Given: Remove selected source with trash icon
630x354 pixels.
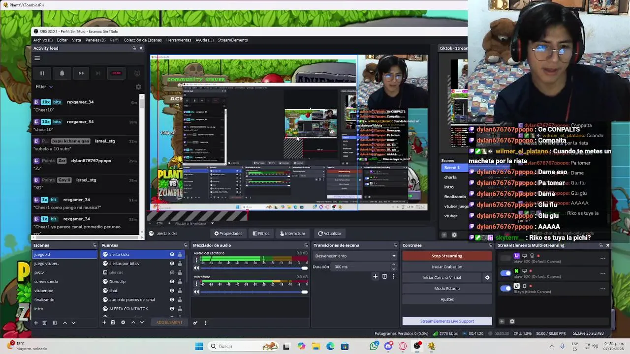Looking at the screenshot, I should 113,323.
